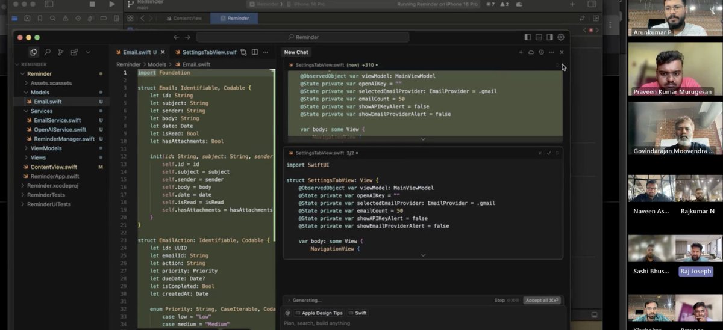Image resolution: width=723 pixels, height=330 pixels.
Task: Expand more sidebar views chevron
Action: 88,52
